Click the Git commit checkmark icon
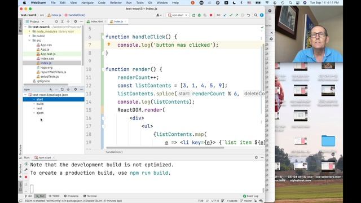 pyautogui.click(x=231, y=15)
